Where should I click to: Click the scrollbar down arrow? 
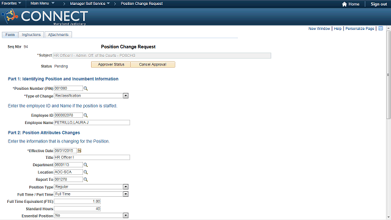[389, 218]
